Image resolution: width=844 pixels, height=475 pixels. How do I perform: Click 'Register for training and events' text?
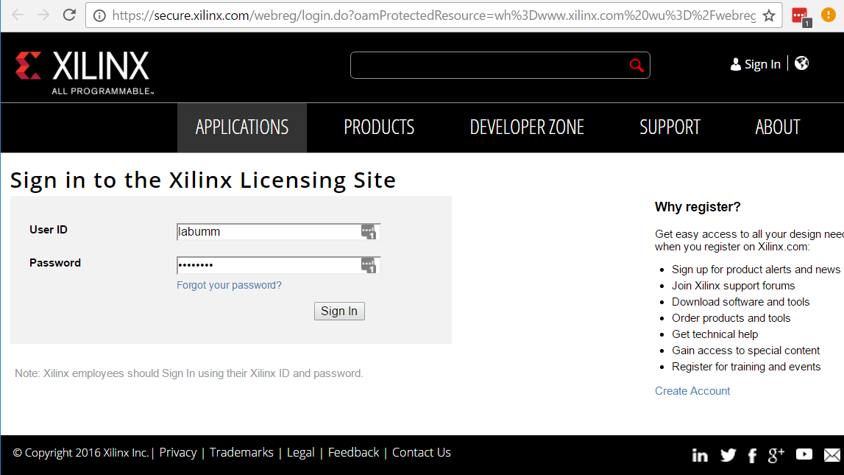746,367
